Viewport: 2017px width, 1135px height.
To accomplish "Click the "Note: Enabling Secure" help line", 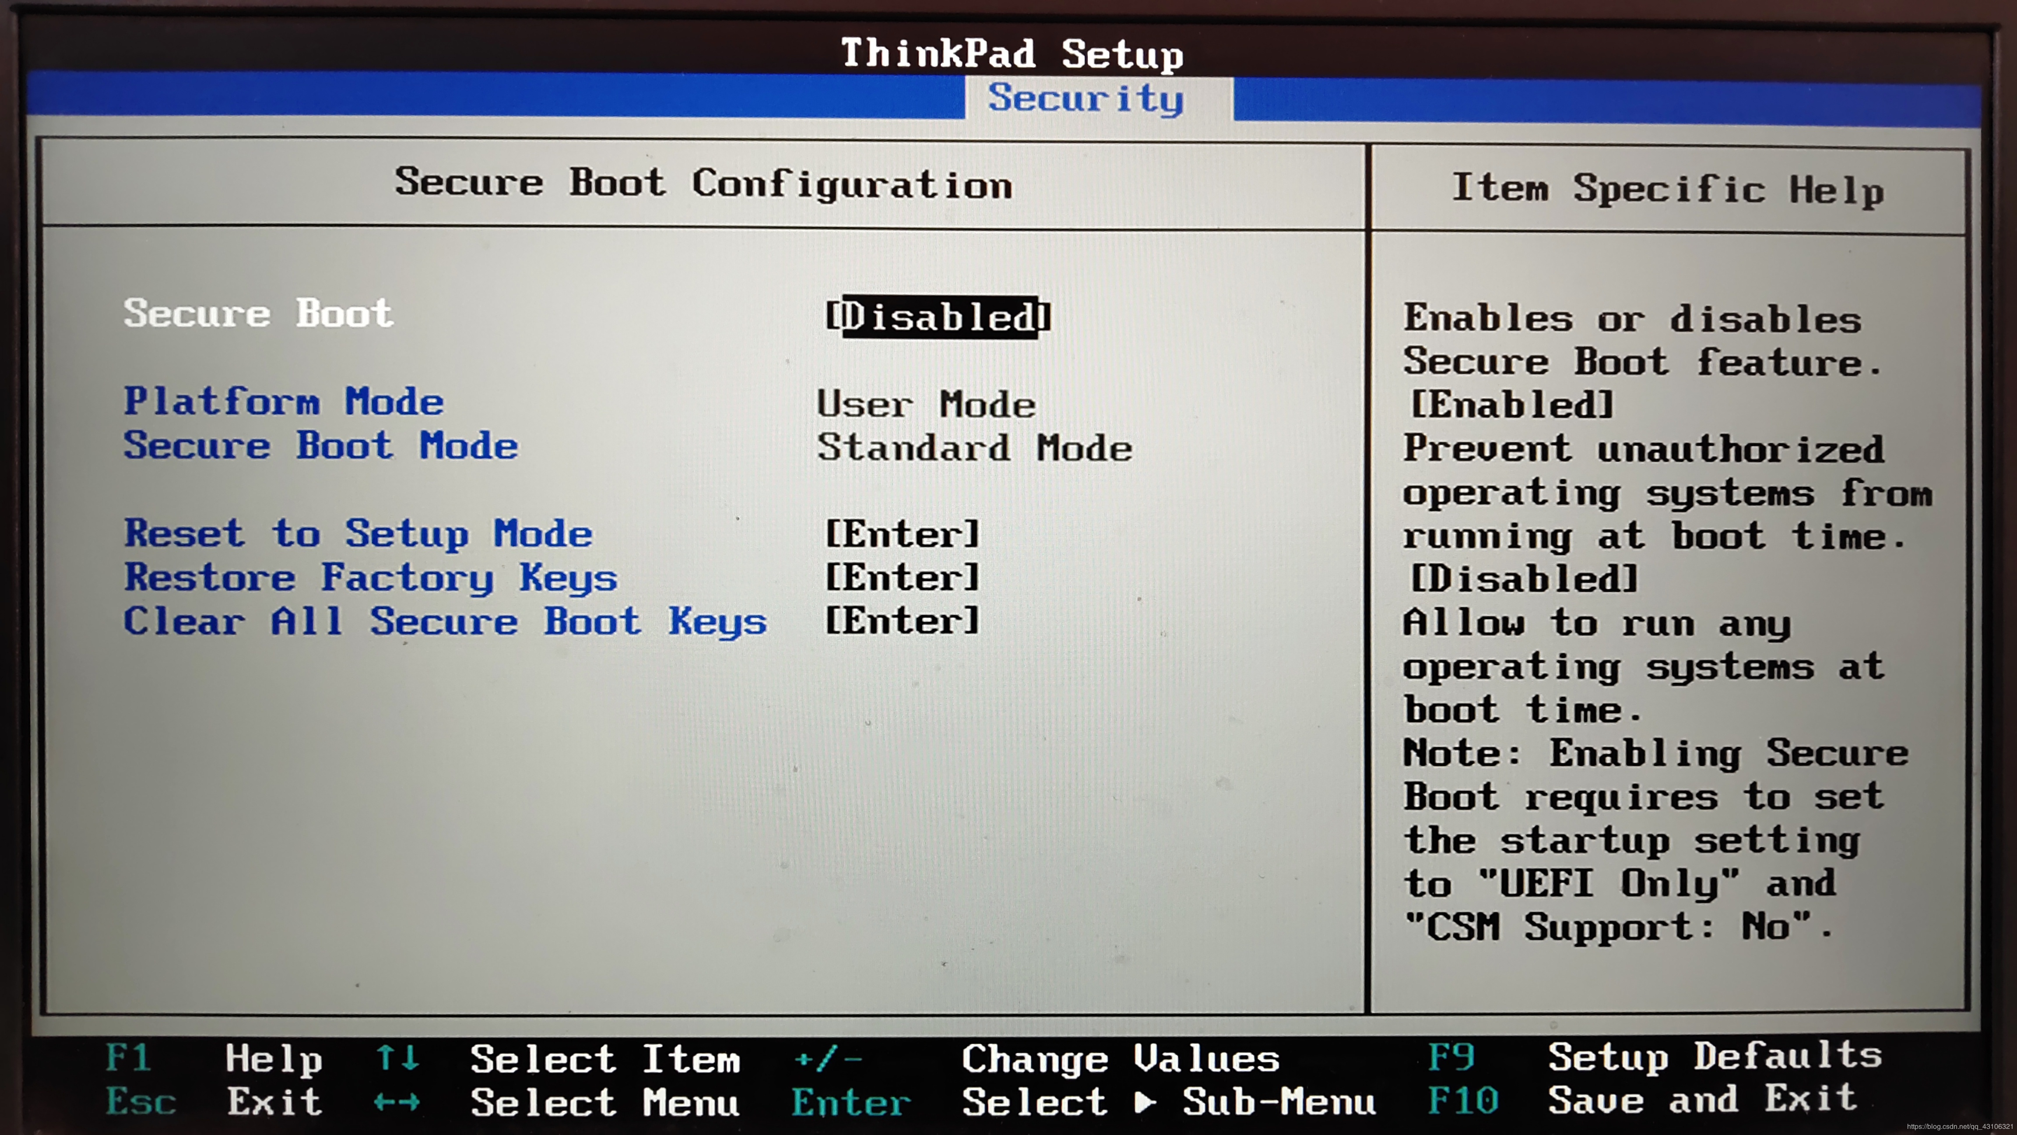I will [1656, 754].
